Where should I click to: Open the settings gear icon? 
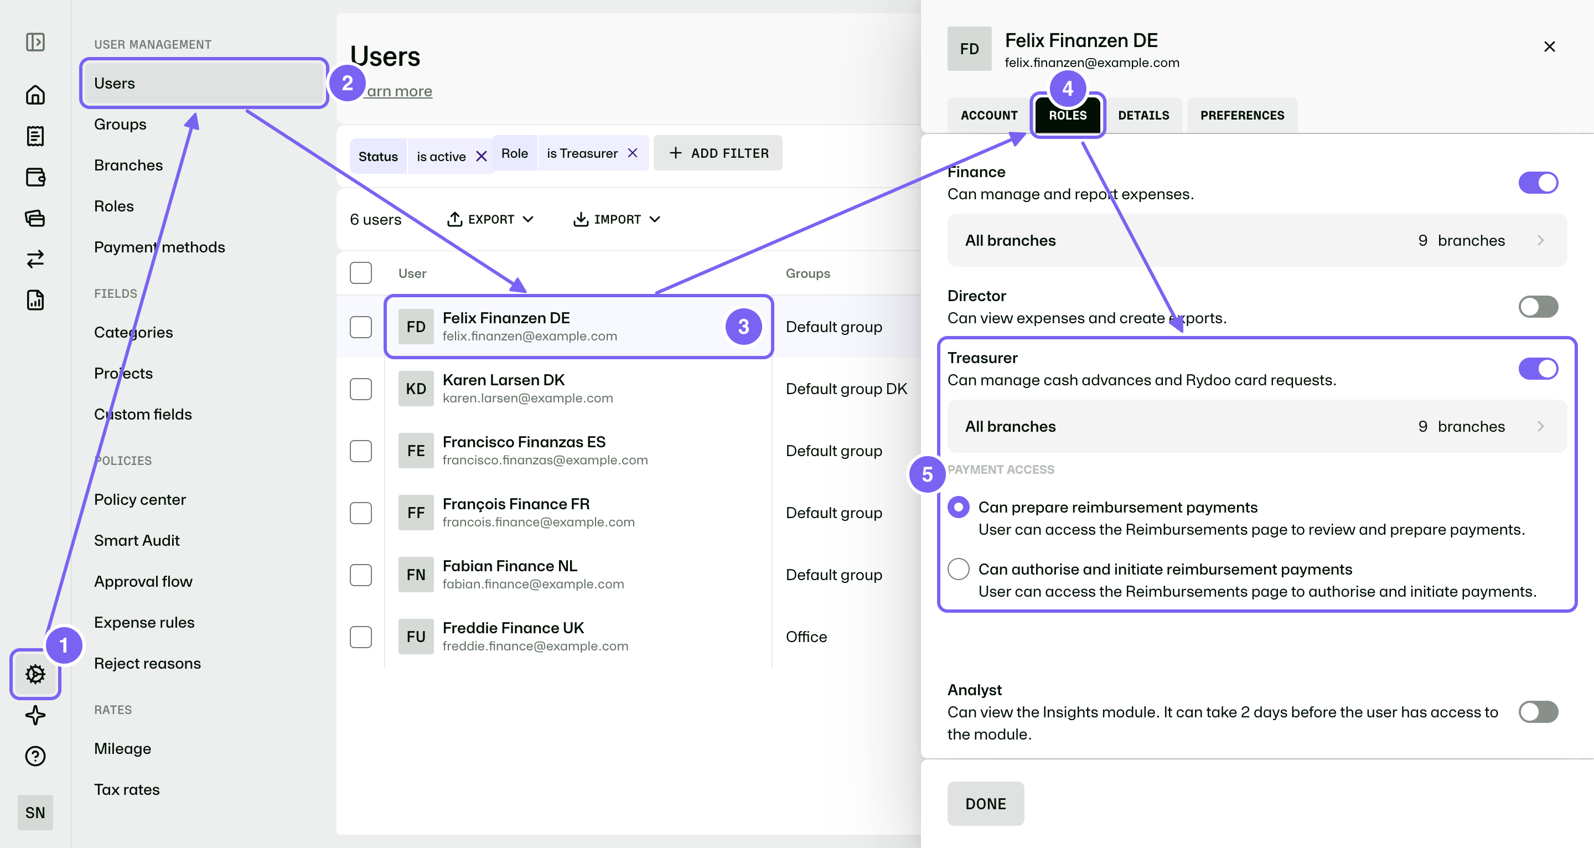pos(35,674)
